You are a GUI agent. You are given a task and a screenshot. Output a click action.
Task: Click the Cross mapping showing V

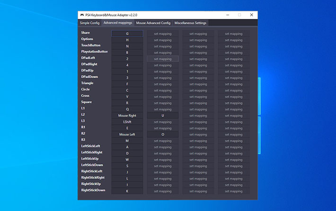[127, 97]
